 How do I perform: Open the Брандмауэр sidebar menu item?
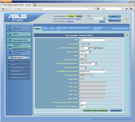point(19,71)
